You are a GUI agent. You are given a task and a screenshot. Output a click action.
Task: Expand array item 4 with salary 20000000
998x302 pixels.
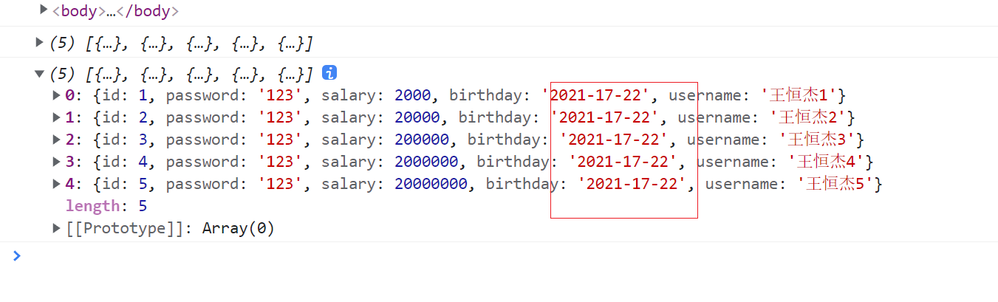click(x=57, y=184)
